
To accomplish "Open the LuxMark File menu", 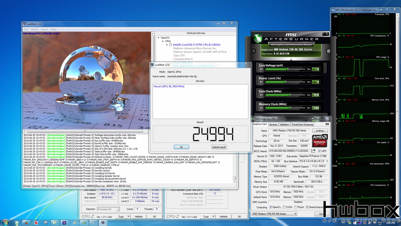I will pyautogui.click(x=26, y=29).
